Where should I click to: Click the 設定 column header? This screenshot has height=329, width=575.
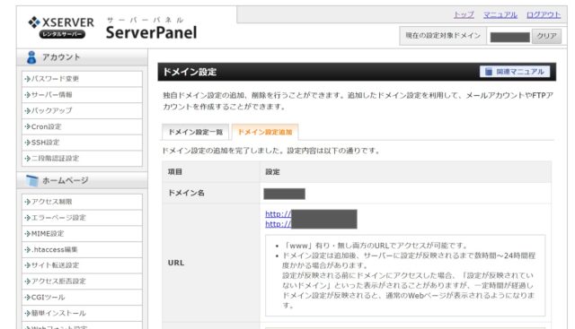pyautogui.click(x=272, y=171)
